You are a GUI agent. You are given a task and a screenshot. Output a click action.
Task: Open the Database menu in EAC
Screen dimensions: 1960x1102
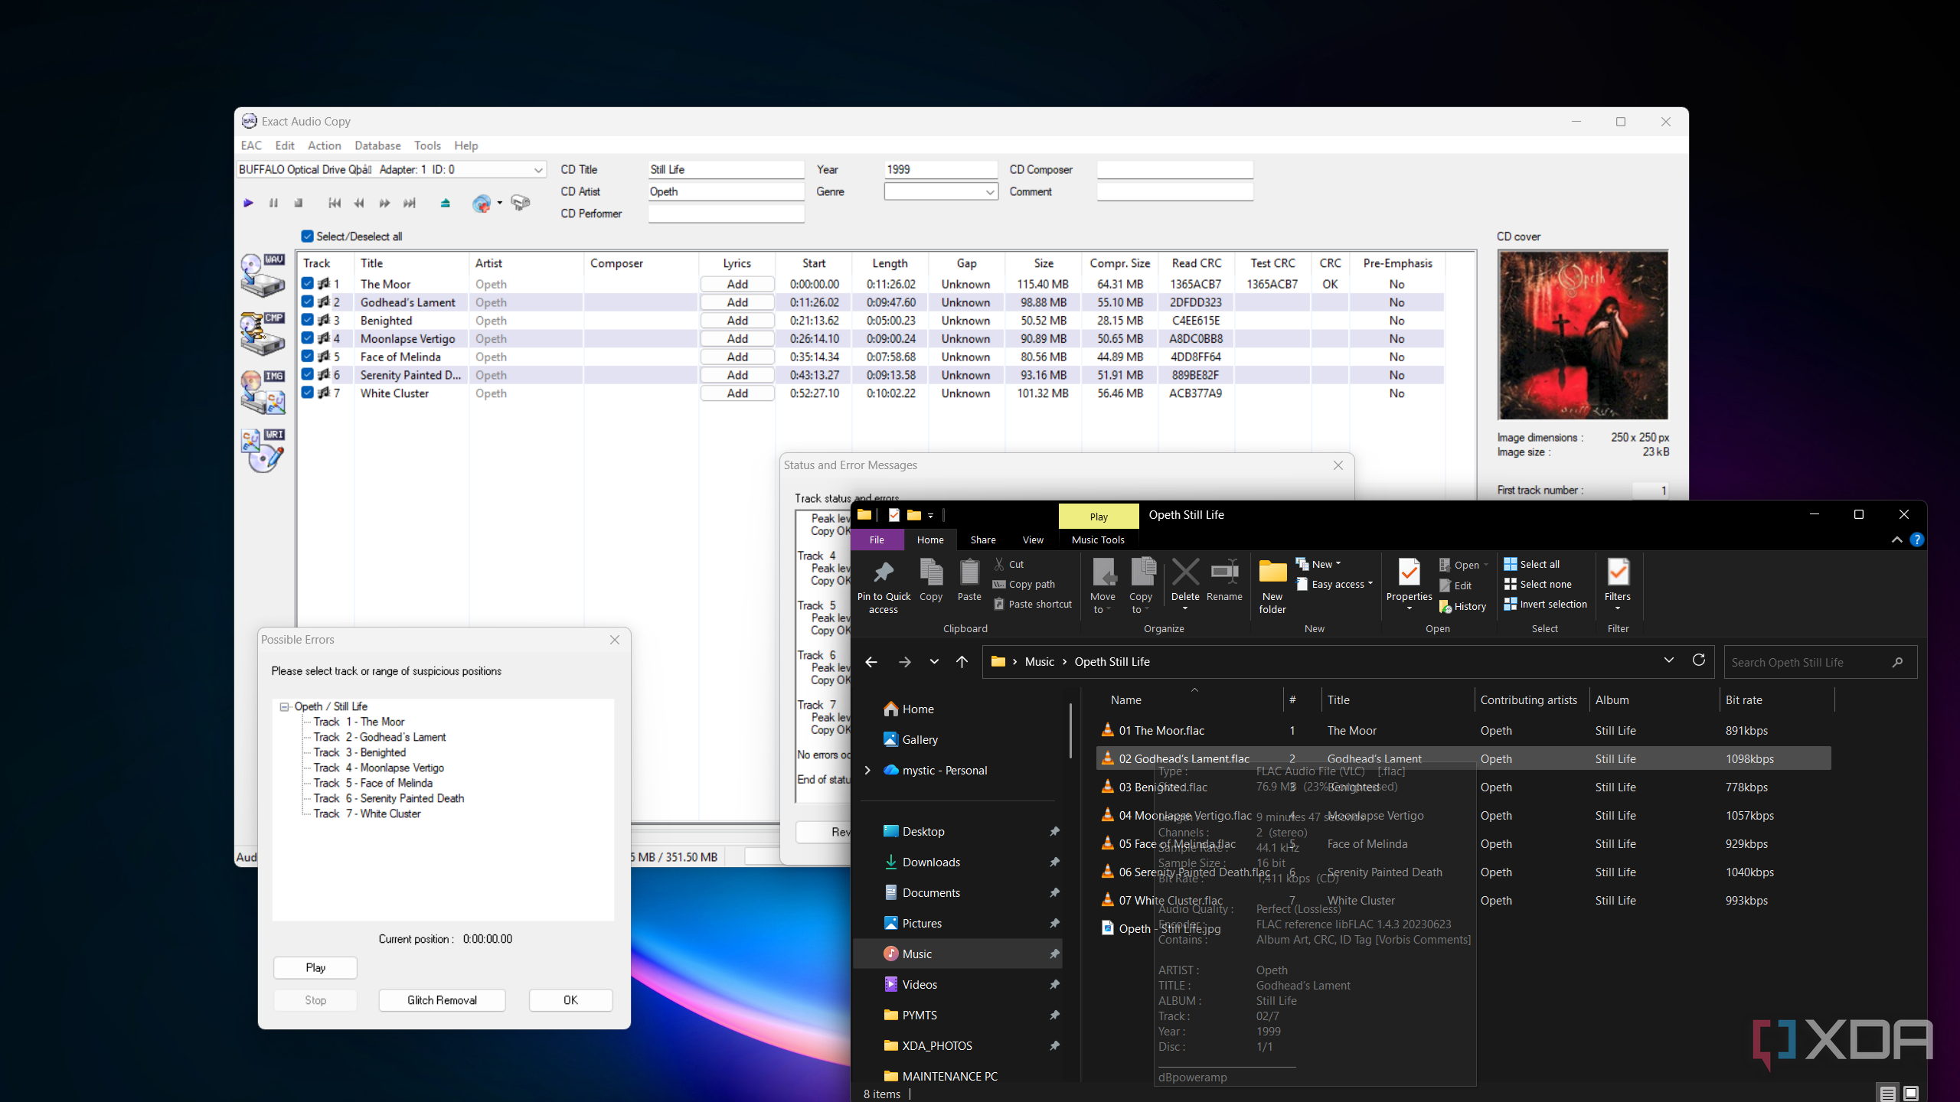pos(377,145)
